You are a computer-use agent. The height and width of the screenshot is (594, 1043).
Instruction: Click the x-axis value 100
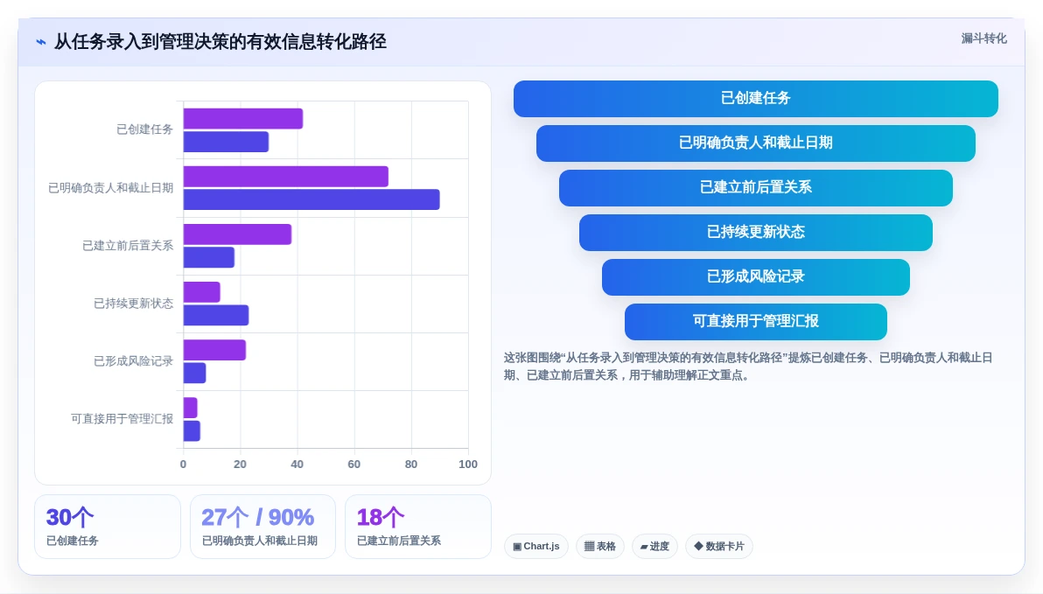(x=468, y=465)
